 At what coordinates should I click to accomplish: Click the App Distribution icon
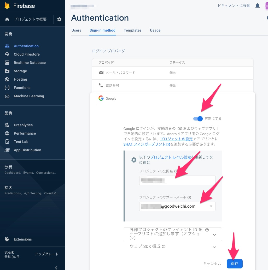(x=7, y=150)
